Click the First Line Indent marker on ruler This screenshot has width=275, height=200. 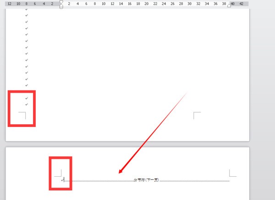point(61,2)
